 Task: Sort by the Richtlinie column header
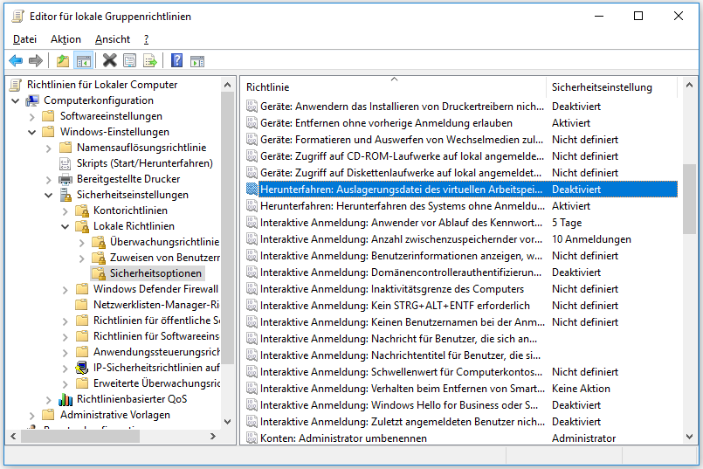pyautogui.click(x=393, y=87)
